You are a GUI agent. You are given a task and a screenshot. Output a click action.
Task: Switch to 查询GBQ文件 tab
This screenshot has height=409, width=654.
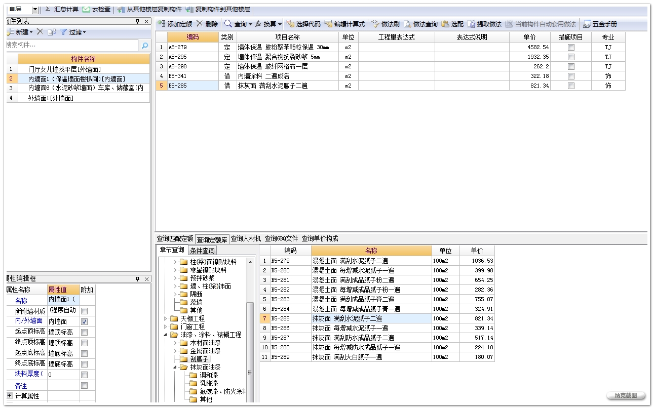pos(281,238)
